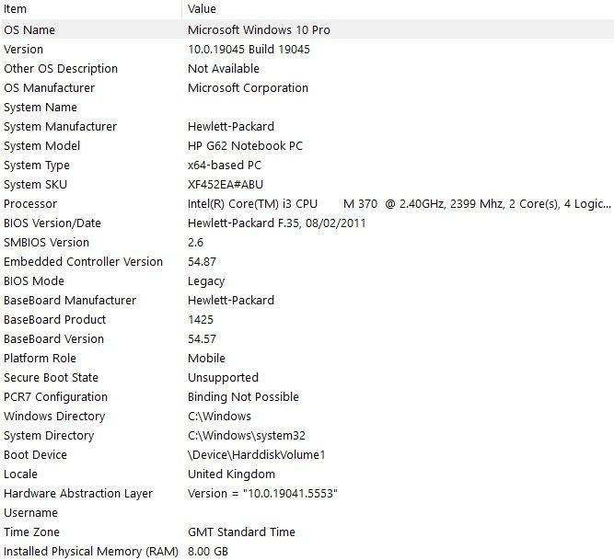Click the Value column header
This screenshot has height=560, width=614.
point(398,9)
